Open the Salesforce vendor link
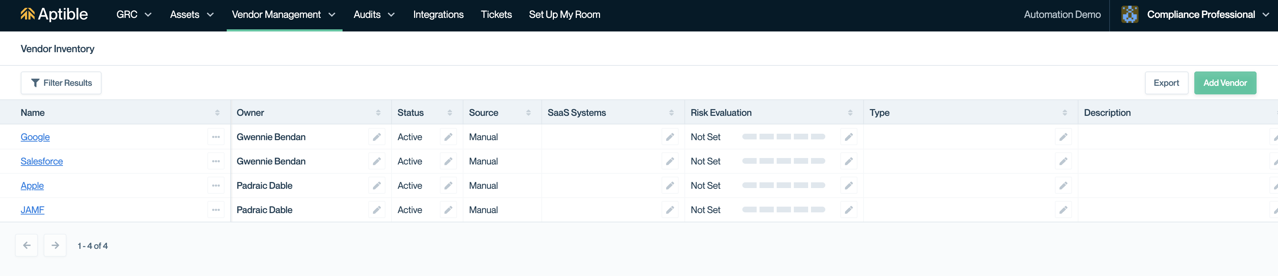 tap(42, 161)
